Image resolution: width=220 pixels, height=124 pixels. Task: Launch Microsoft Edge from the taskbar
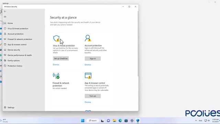(x=120, y=121)
